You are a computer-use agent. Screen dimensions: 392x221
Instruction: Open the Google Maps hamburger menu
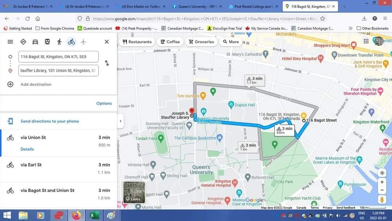pyautogui.click(x=10, y=42)
